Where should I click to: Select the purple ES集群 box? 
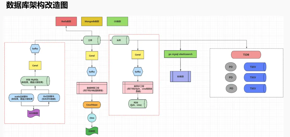[180, 76]
